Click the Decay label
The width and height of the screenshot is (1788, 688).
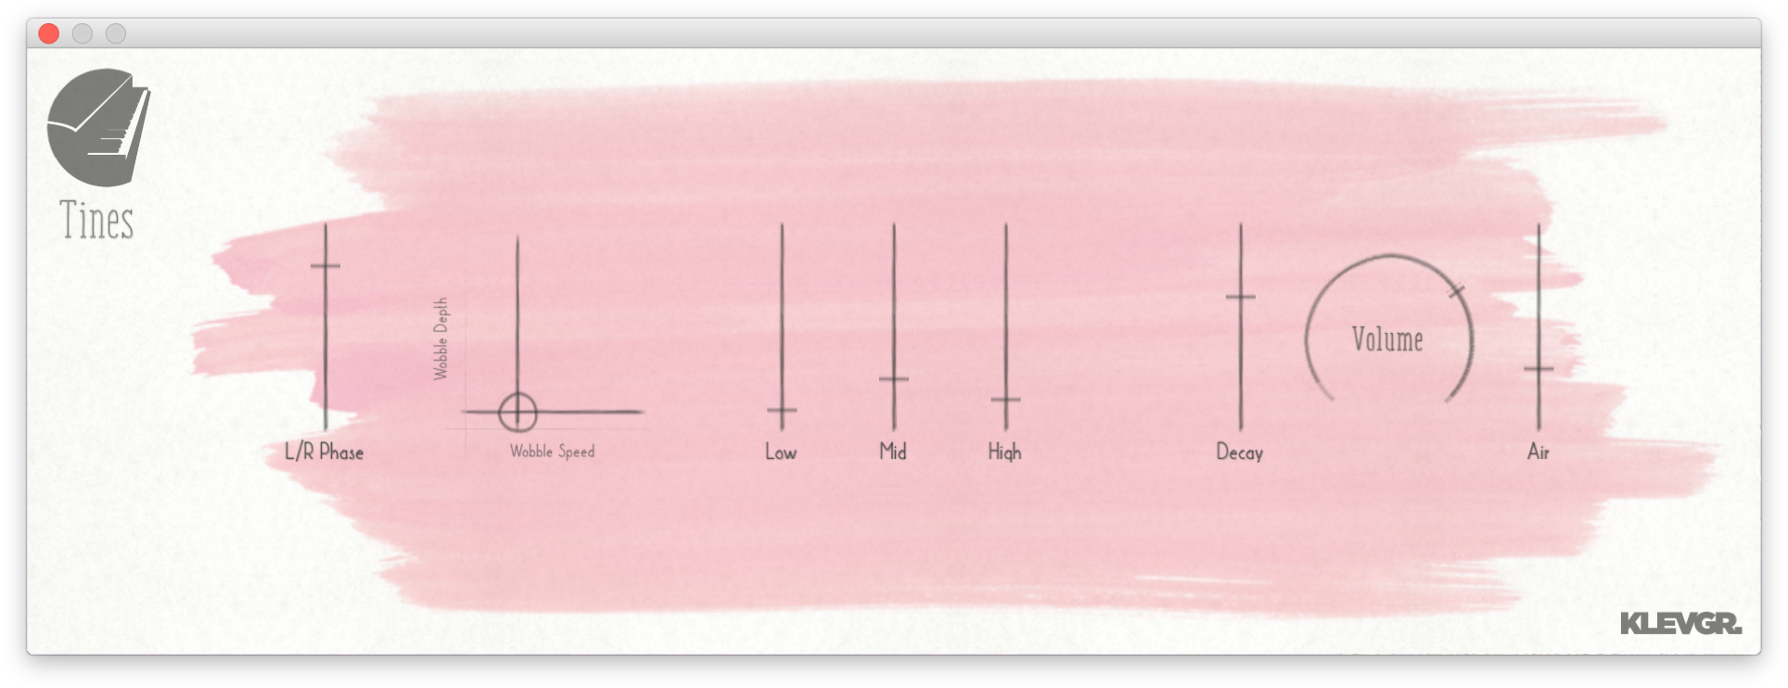(1240, 452)
